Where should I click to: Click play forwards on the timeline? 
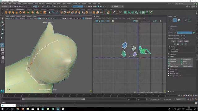click(x=189, y=96)
